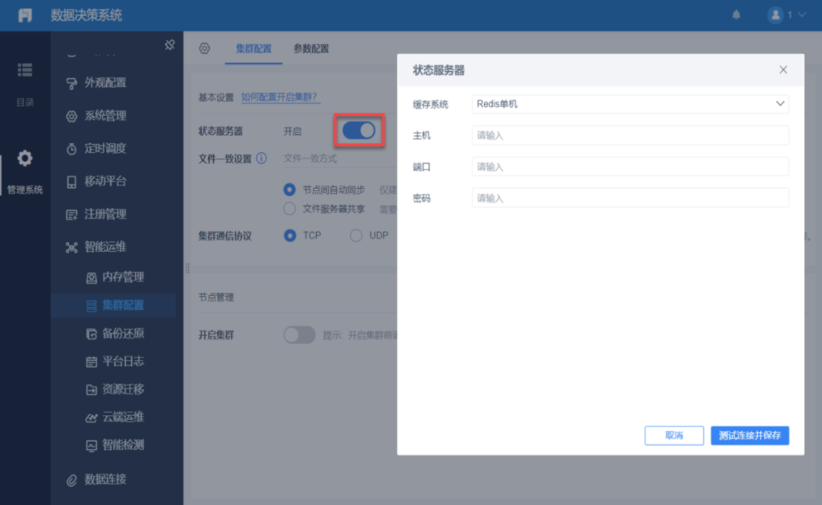Select the 管理系统 gear icon

[x=25, y=158]
